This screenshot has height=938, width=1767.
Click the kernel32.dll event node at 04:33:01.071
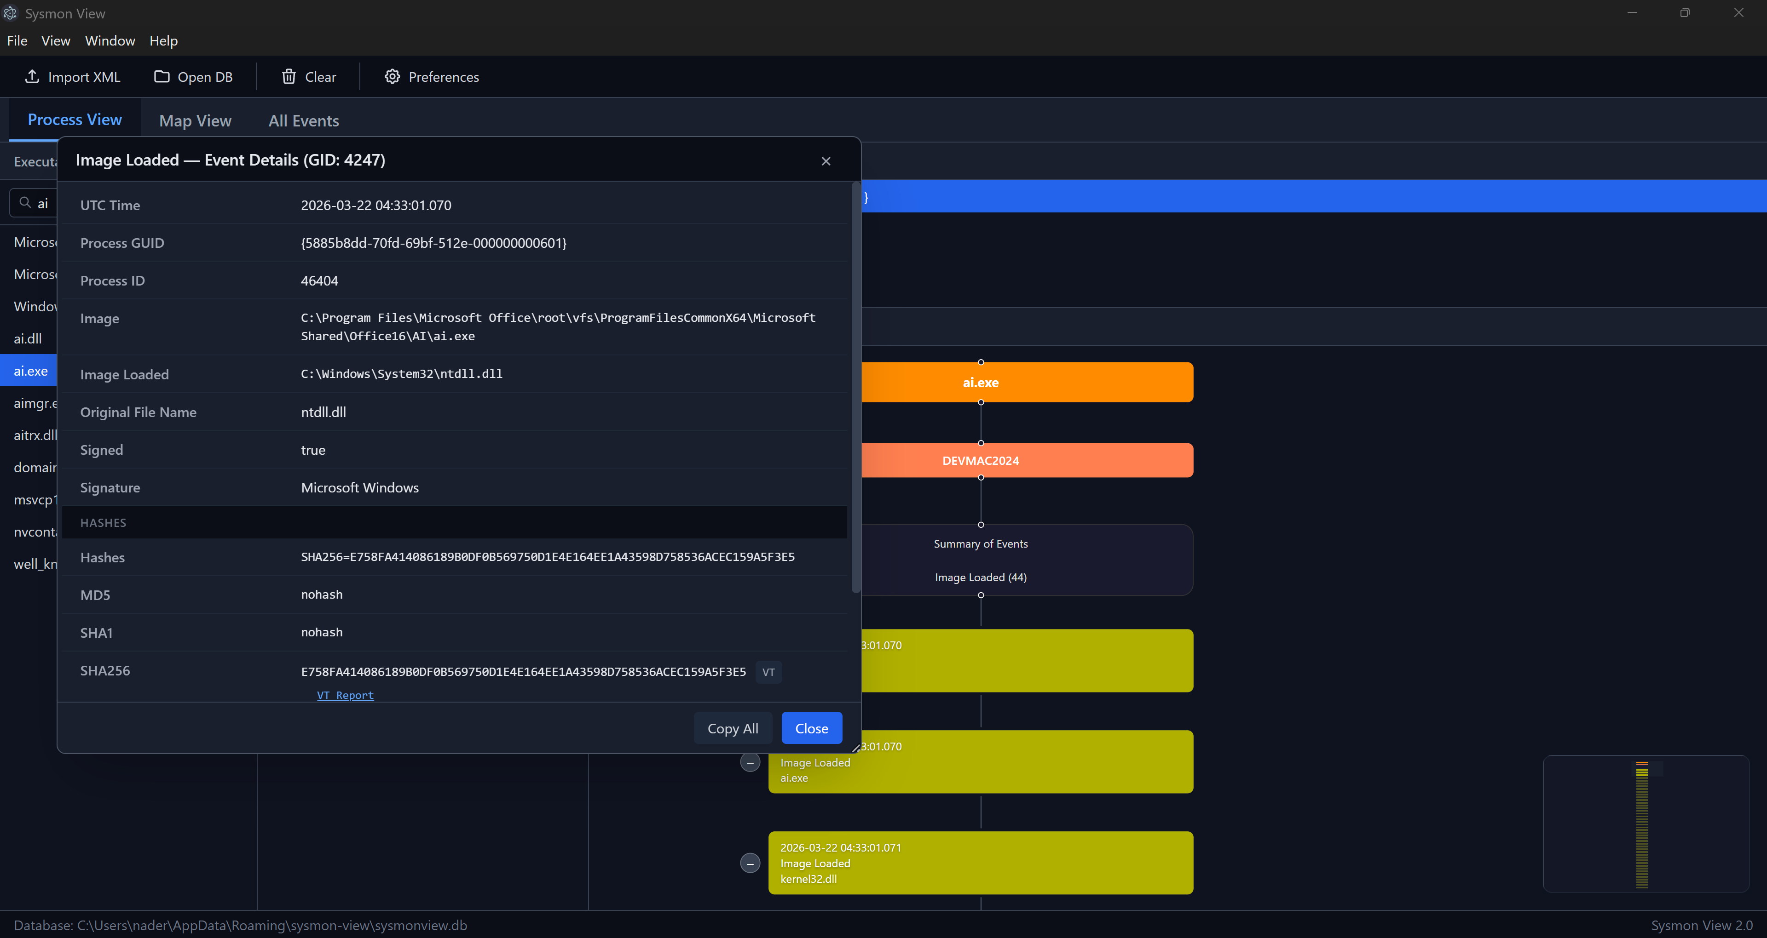click(980, 863)
